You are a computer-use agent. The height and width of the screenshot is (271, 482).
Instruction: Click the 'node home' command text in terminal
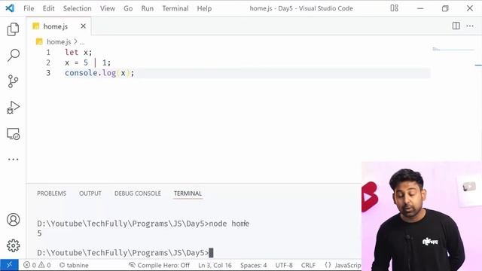click(x=229, y=224)
